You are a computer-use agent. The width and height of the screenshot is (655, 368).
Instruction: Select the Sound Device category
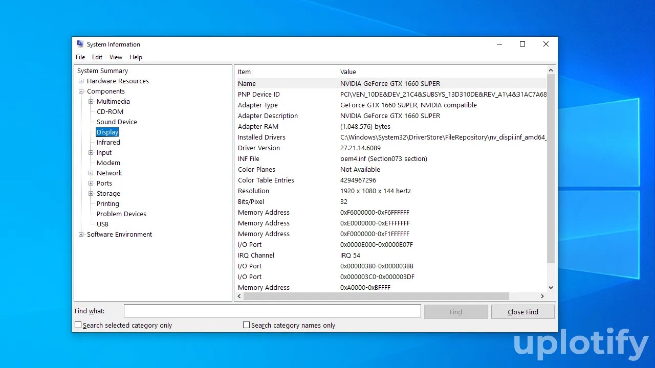coord(117,122)
